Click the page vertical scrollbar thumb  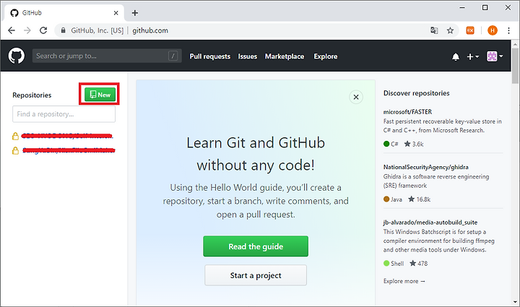pyautogui.click(x=515, y=66)
